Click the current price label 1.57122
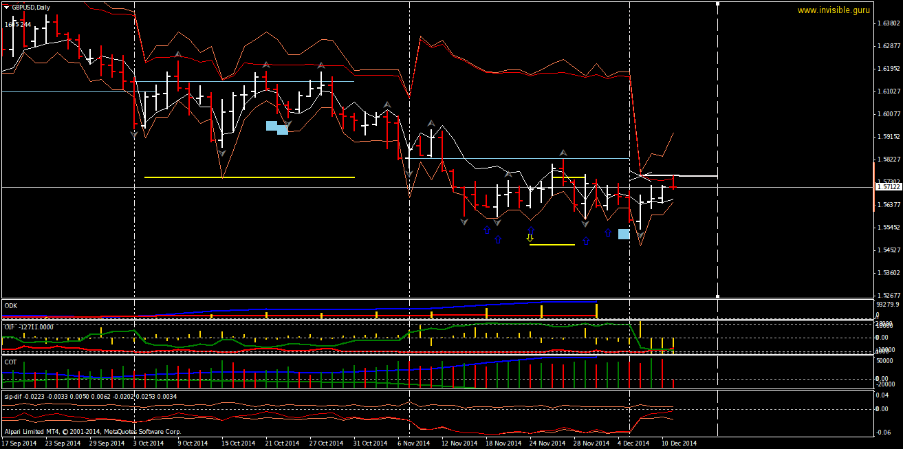 coord(888,186)
